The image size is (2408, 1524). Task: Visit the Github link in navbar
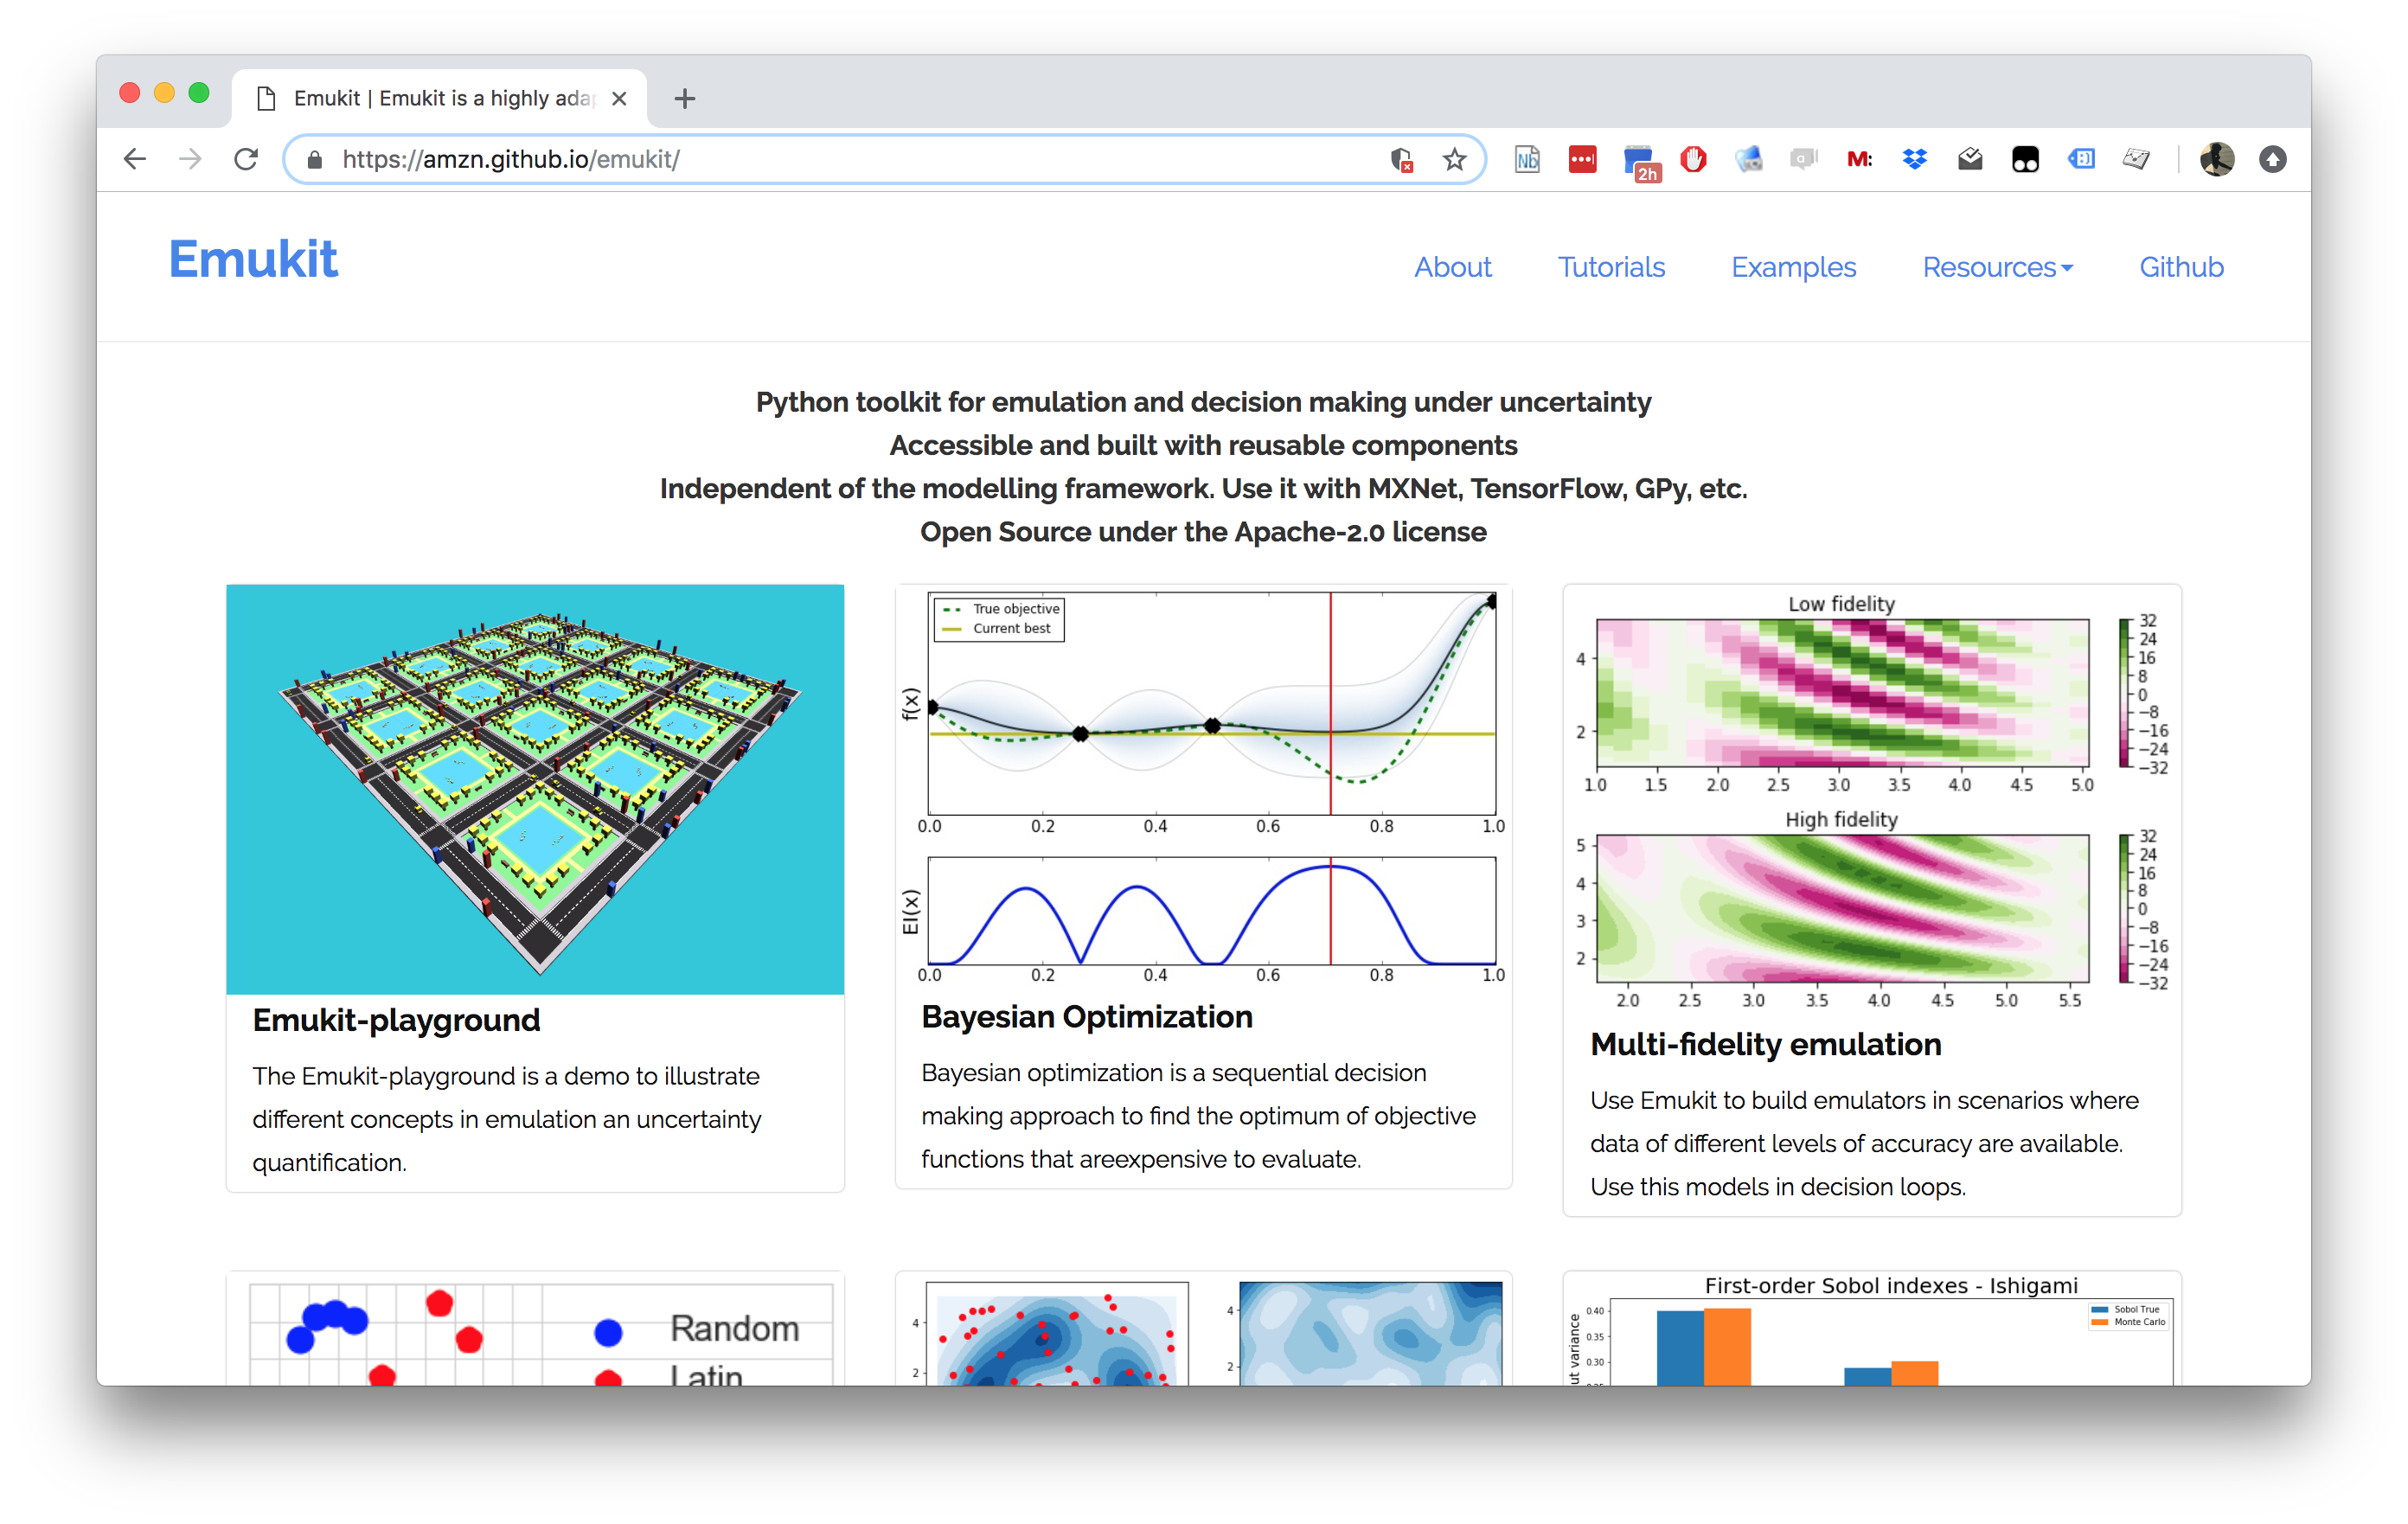[x=2181, y=267]
